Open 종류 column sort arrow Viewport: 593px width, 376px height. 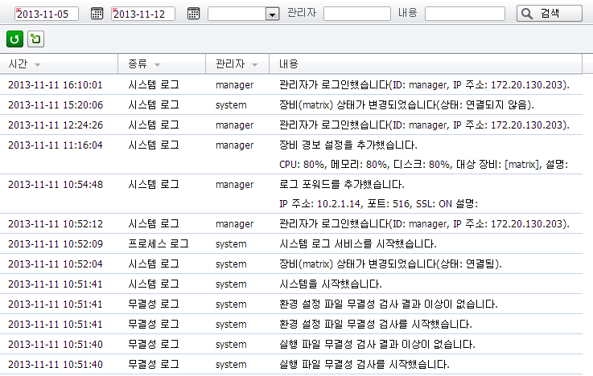(157, 64)
